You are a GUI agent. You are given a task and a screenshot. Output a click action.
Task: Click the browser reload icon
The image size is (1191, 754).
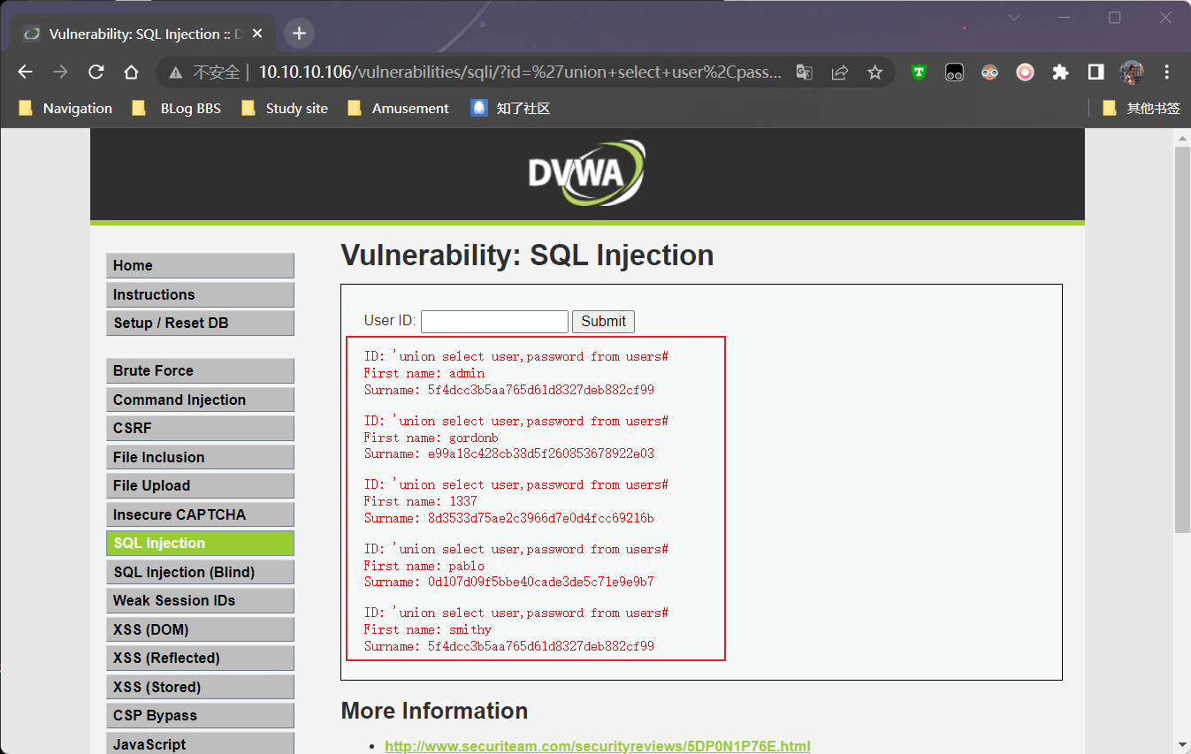[x=96, y=72]
